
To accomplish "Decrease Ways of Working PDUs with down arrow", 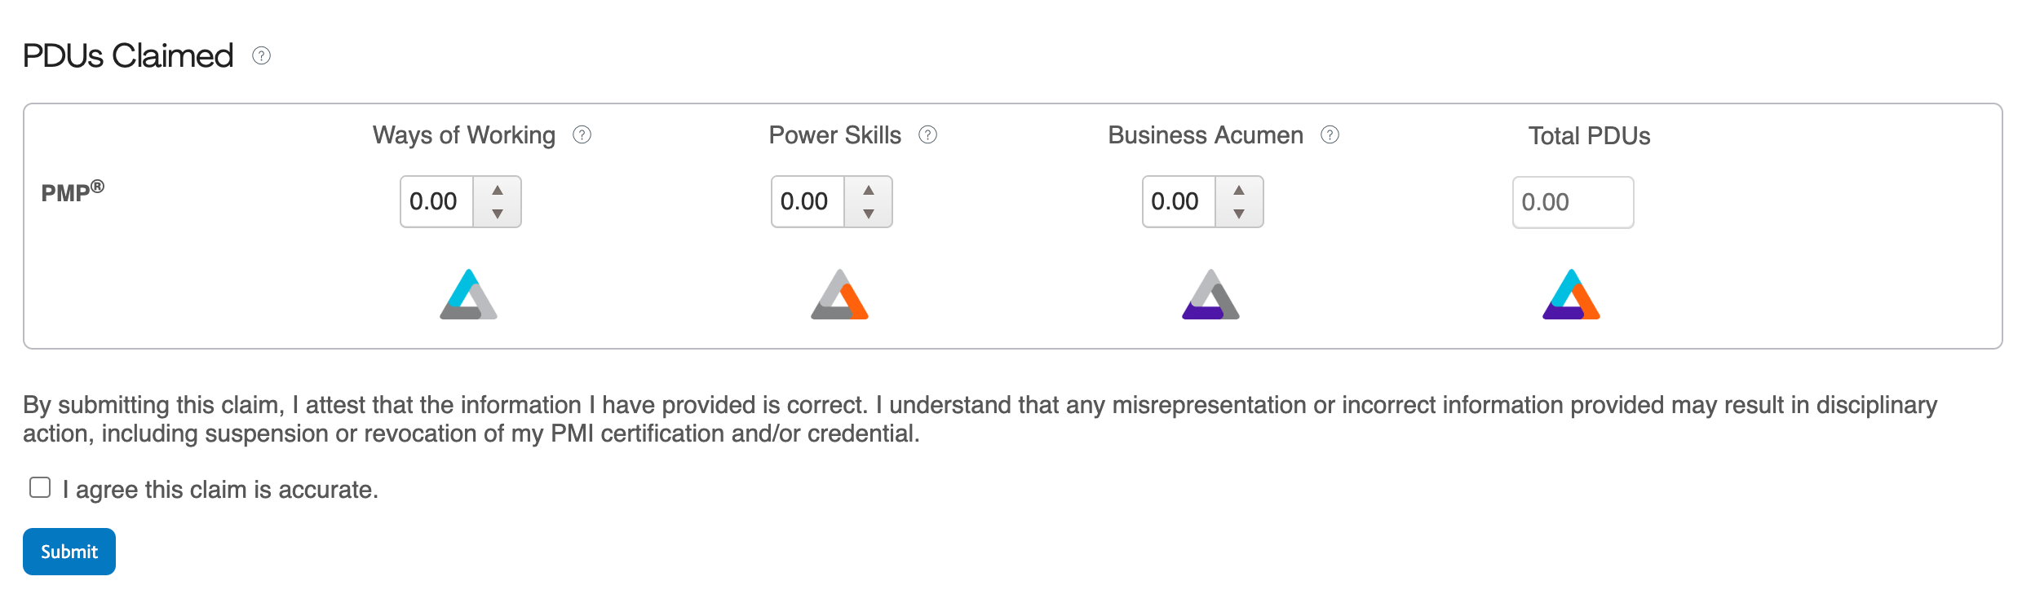I will (x=498, y=213).
